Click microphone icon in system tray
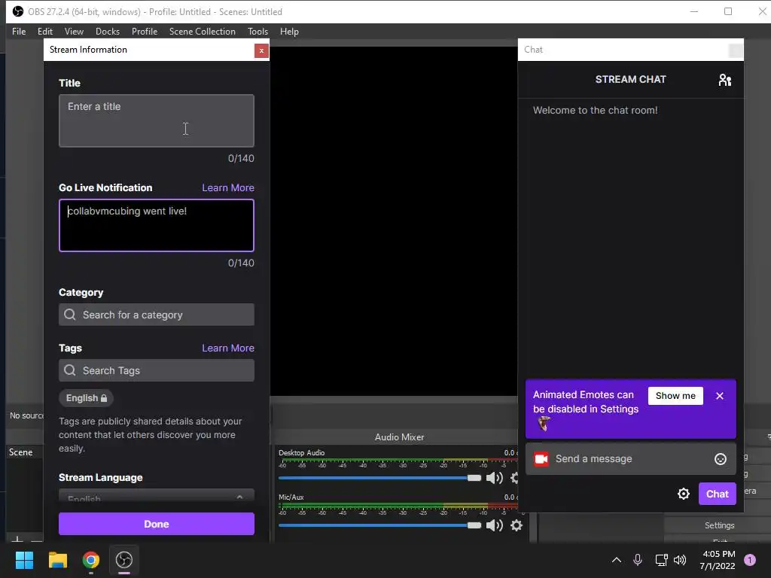 coord(637,560)
